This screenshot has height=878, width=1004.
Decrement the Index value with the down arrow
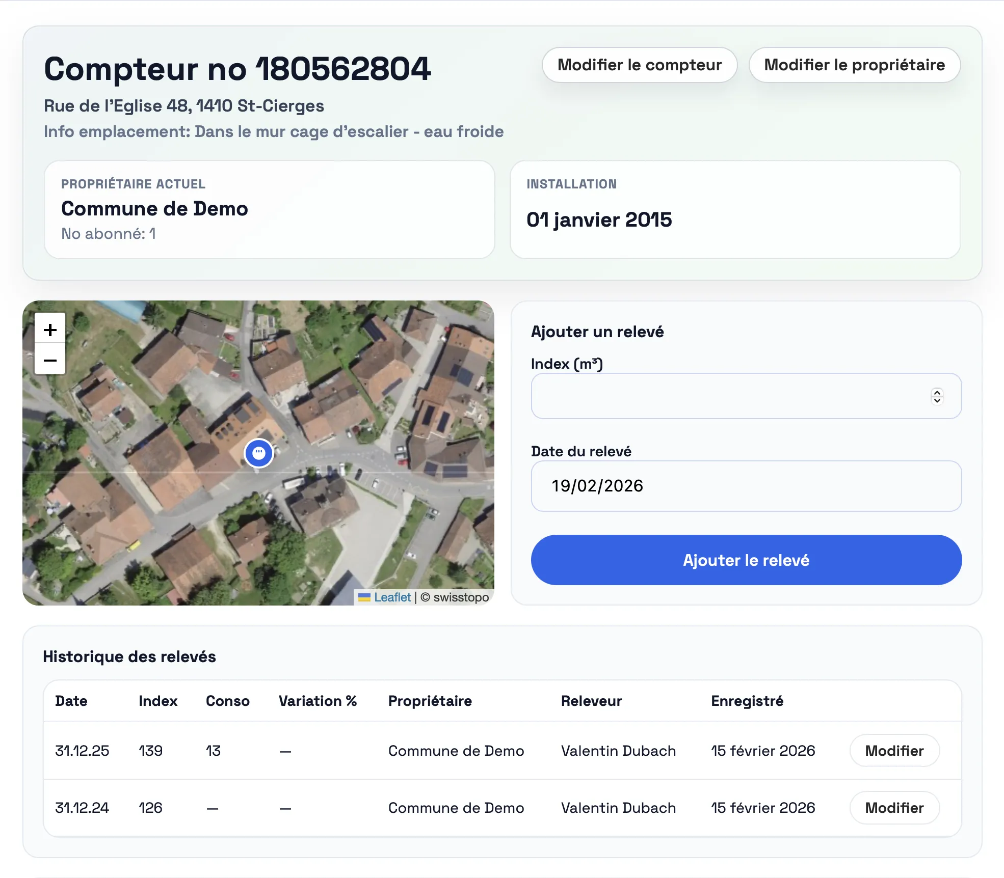point(937,401)
